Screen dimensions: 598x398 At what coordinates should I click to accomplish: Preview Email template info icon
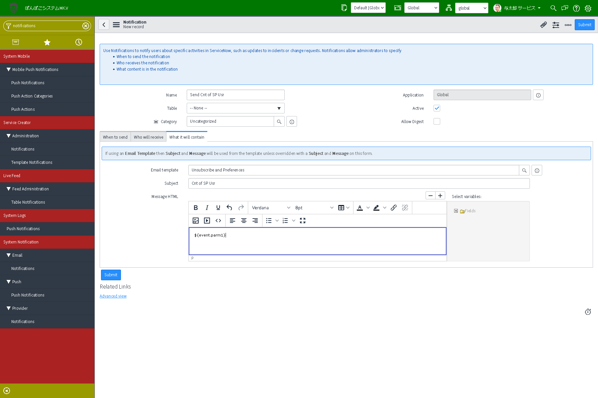pos(537,170)
